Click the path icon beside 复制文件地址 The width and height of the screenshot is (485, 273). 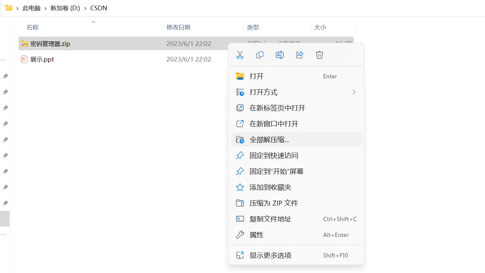pyautogui.click(x=240, y=219)
